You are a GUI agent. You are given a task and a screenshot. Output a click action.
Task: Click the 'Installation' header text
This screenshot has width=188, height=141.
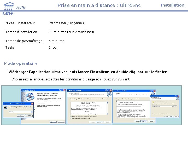[172, 5]
